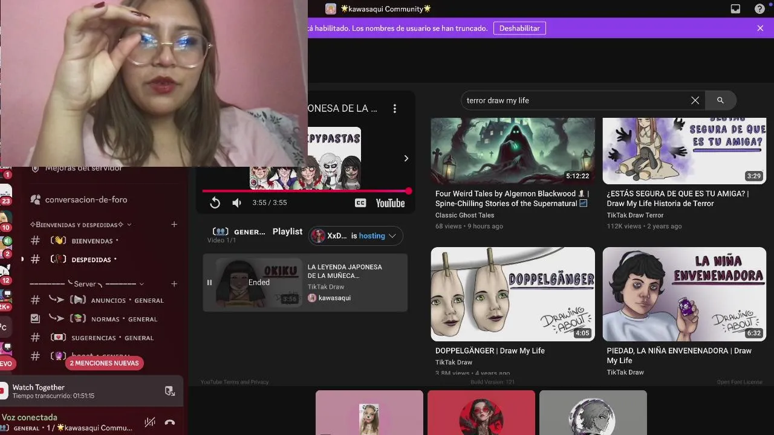The height and width of the screenshot is (435, 774).
Task: Select red participant avatar tile
Action: pyautogui.click(x=481, y=413)
